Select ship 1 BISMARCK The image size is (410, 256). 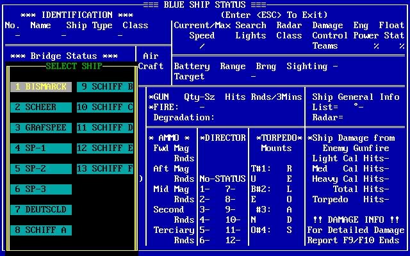(41, 87)
